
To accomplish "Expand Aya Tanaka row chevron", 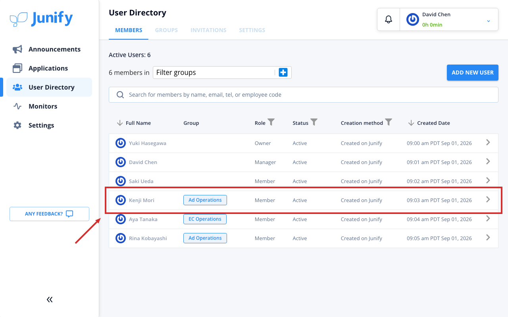I will tap(488, 218).
